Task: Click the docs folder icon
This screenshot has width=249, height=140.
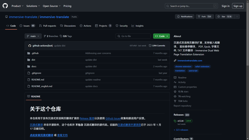Action: [x=29, y=66]
